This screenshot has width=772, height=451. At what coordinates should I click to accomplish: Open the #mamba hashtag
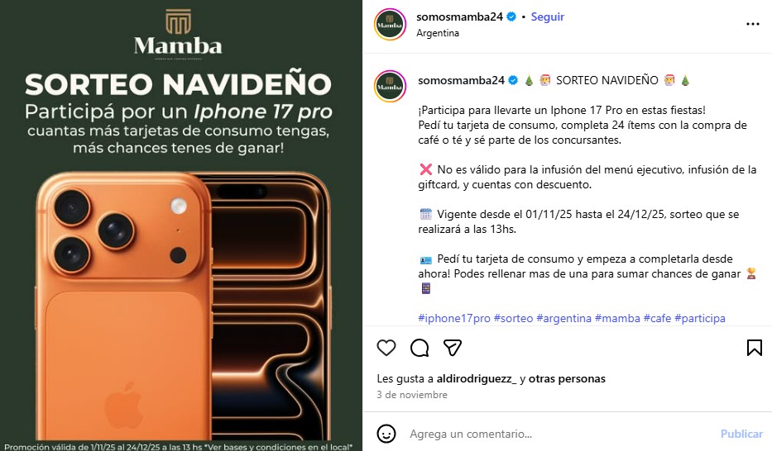tap(617, 318)
